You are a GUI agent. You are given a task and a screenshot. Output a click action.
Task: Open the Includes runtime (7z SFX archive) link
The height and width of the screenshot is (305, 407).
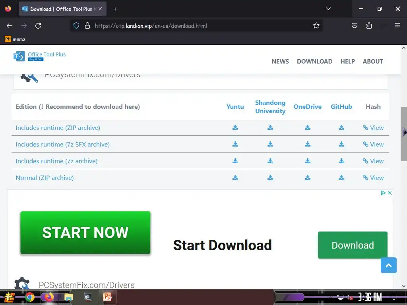coord(62,144)
